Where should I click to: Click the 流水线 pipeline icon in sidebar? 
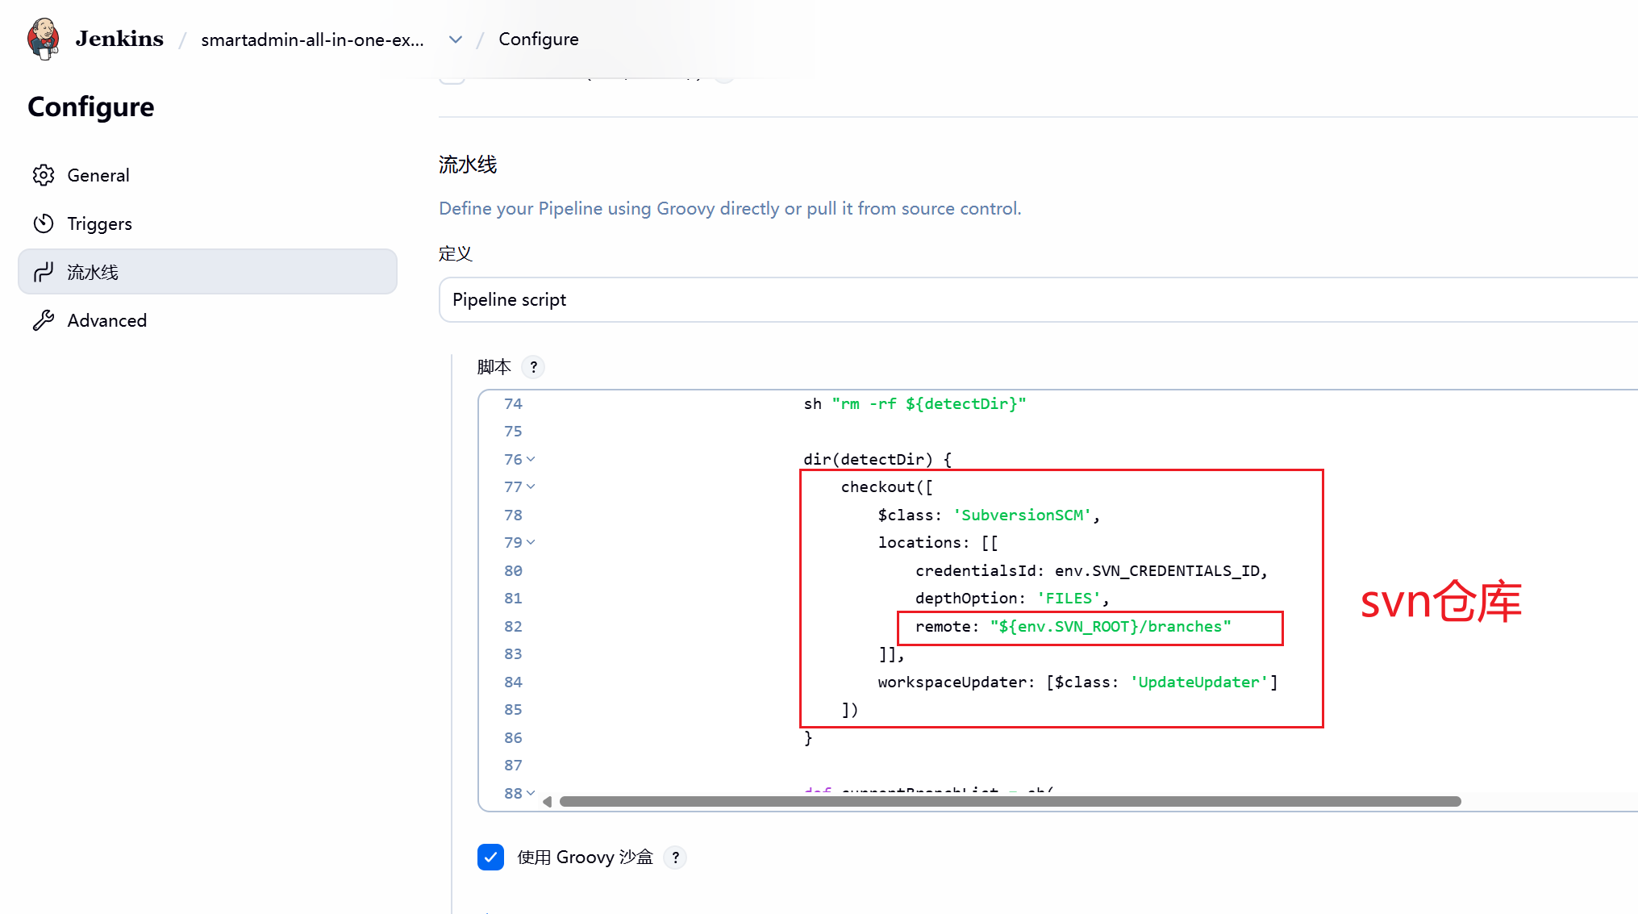(44, 272)
